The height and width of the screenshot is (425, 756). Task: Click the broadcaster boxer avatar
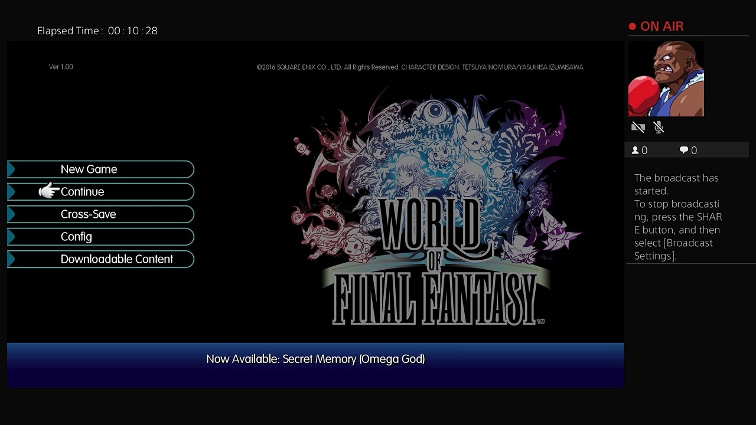click(666, 79)
